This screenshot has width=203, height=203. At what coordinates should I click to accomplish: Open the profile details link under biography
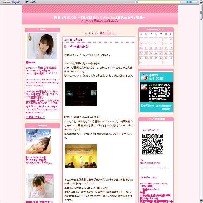pyautogui.click(x=35, y=117)
